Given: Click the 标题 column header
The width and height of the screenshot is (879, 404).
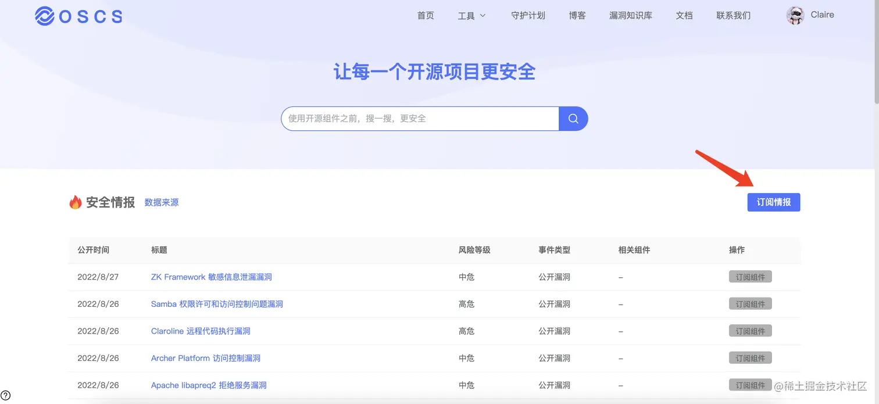Looking at the screenshot, I should pos(159,250).
